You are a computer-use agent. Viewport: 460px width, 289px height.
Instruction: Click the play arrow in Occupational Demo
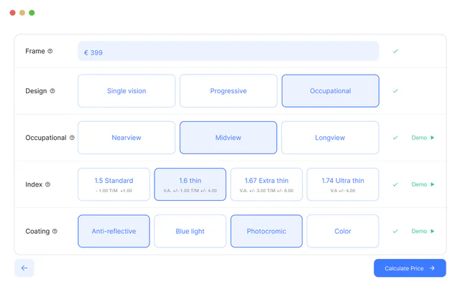[x=432, y=138]
